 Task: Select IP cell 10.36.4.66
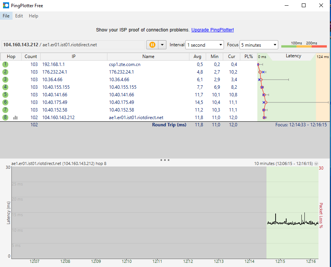(52, 80)
